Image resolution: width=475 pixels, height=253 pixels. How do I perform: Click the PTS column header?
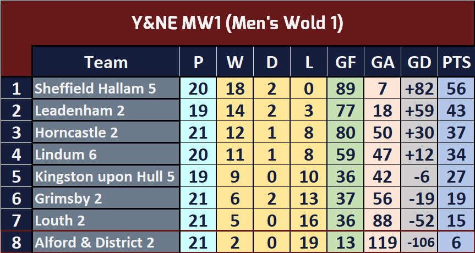tap(456, 62)
